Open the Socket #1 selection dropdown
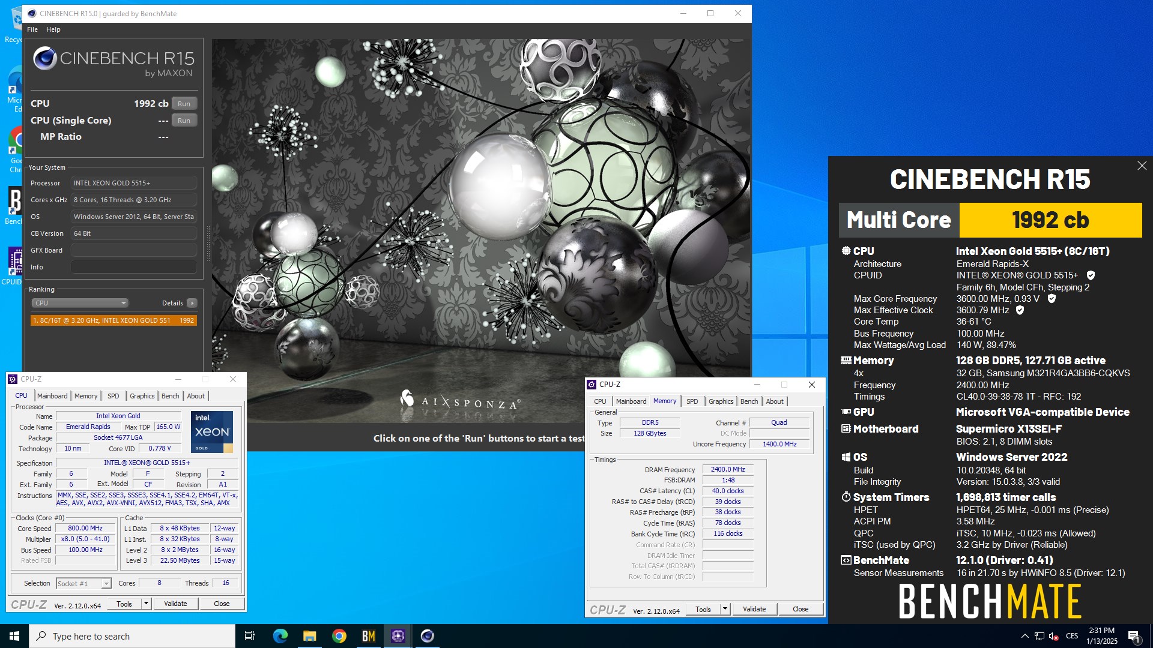Viewport: 1153px width, 648px height. (x=83, y=583)
